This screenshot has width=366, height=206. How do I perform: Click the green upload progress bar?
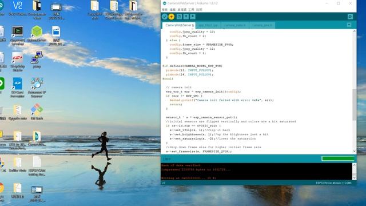click(338, 159)
